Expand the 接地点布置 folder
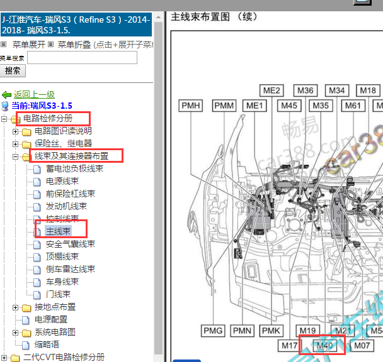This screenshot has height=362, width=383. coord(15,308)
